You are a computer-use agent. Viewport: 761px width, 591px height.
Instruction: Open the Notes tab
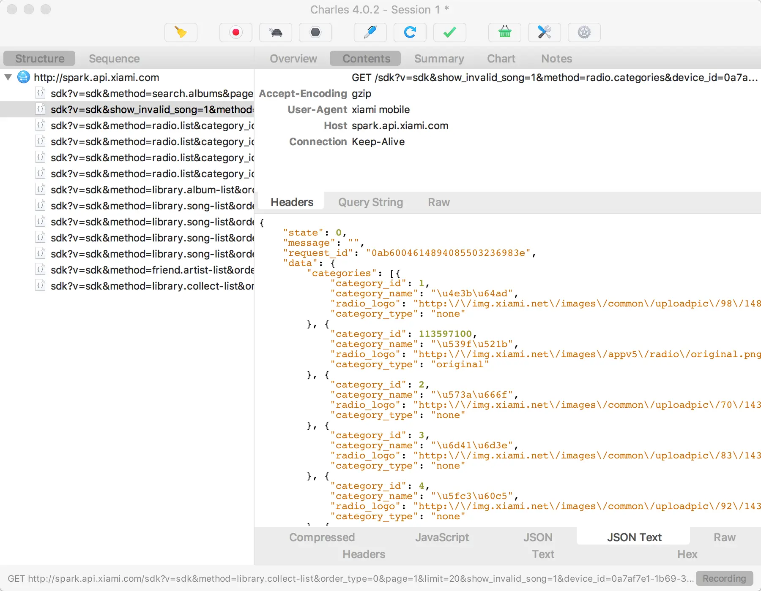556,58
